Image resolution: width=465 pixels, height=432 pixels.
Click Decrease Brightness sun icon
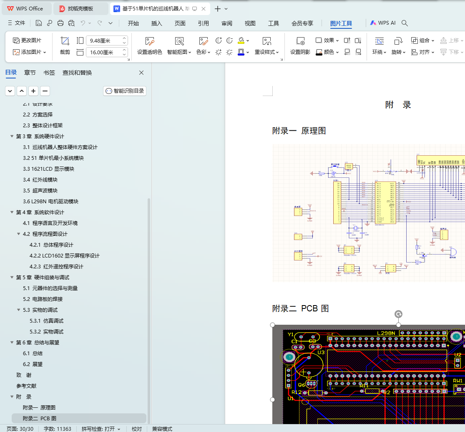click(229, 52)
